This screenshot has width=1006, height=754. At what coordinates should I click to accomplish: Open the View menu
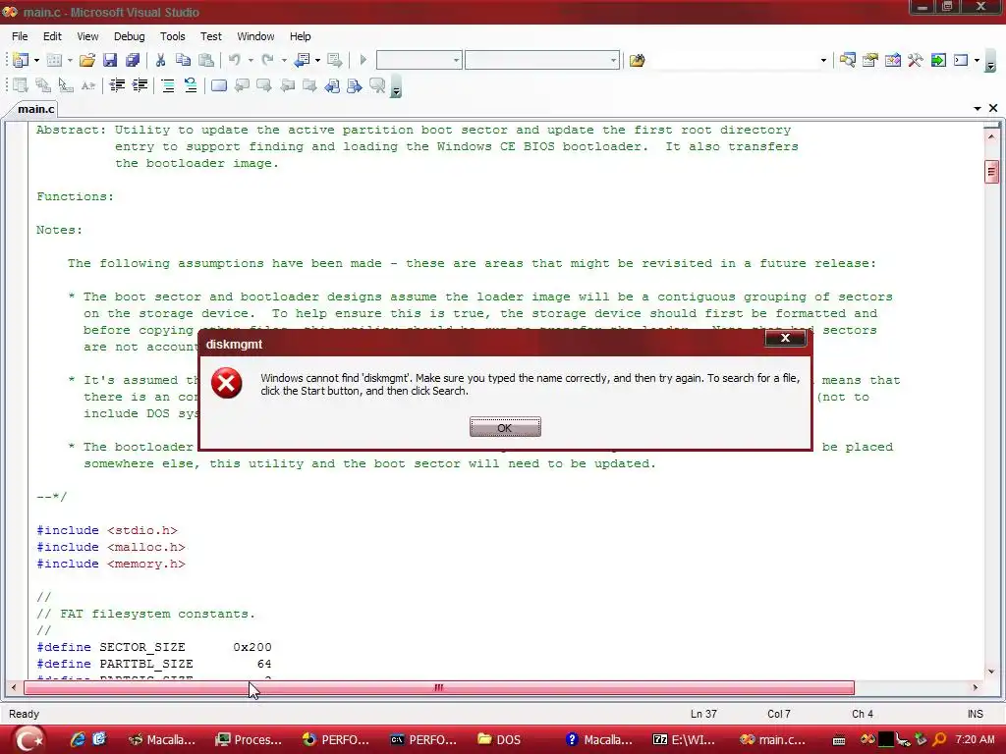tap(87, 36)
